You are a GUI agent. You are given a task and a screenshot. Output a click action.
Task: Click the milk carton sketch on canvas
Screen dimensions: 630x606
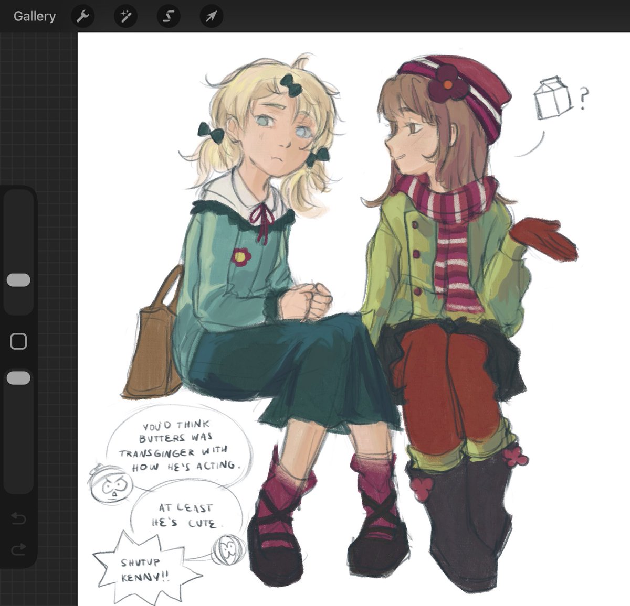point(553,98)
